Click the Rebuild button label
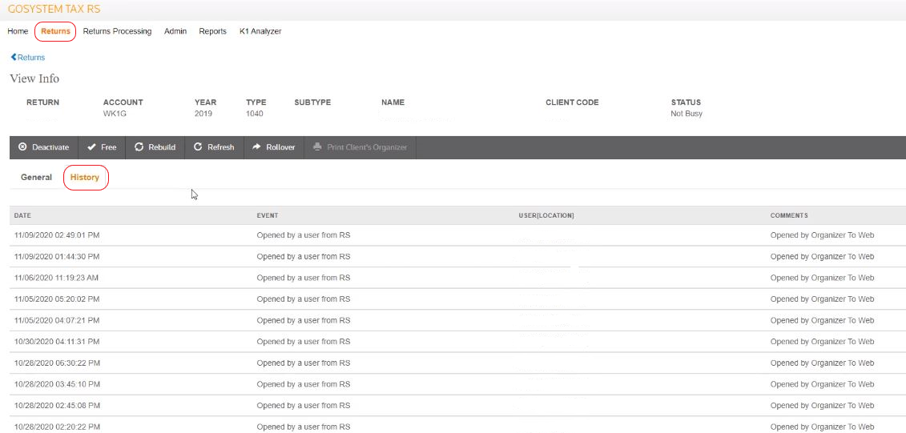Screen dimensions: 906x433 pos(162,147)
